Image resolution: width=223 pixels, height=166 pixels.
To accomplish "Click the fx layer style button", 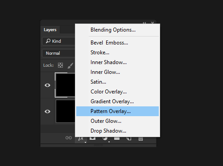I will [81, 138].
